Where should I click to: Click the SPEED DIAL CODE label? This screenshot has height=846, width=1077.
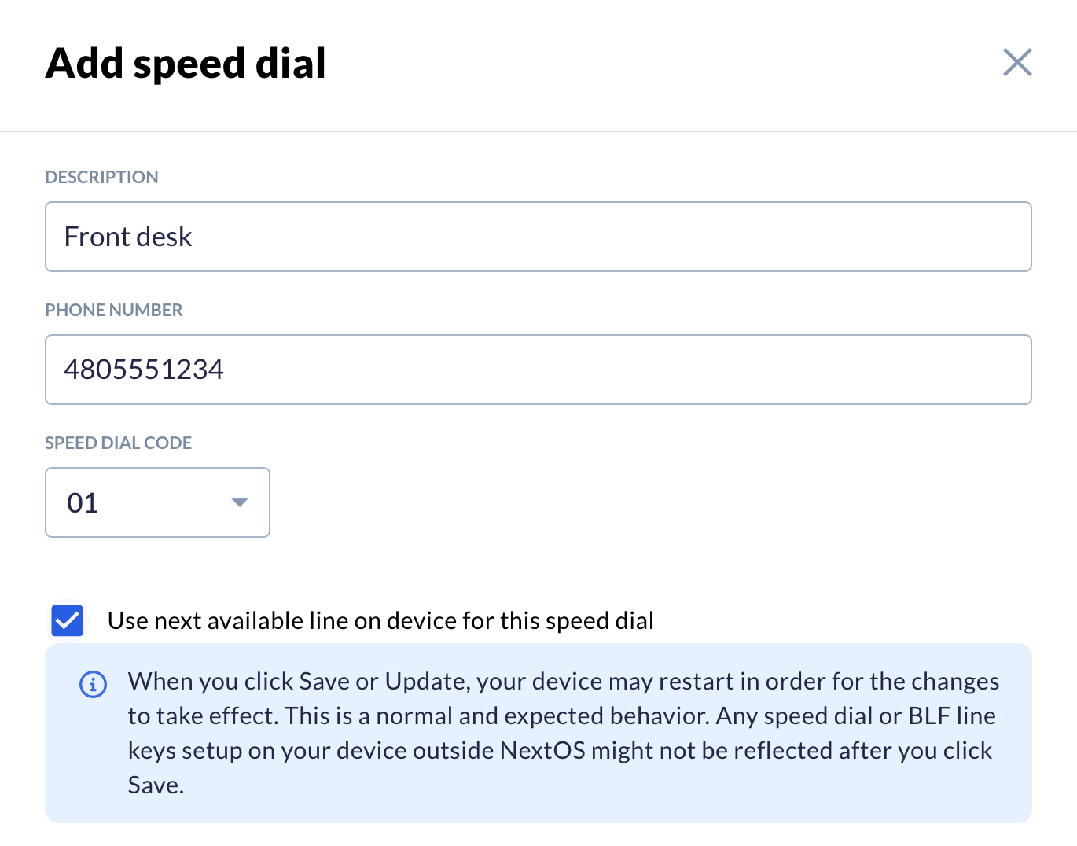coord(118,443)
